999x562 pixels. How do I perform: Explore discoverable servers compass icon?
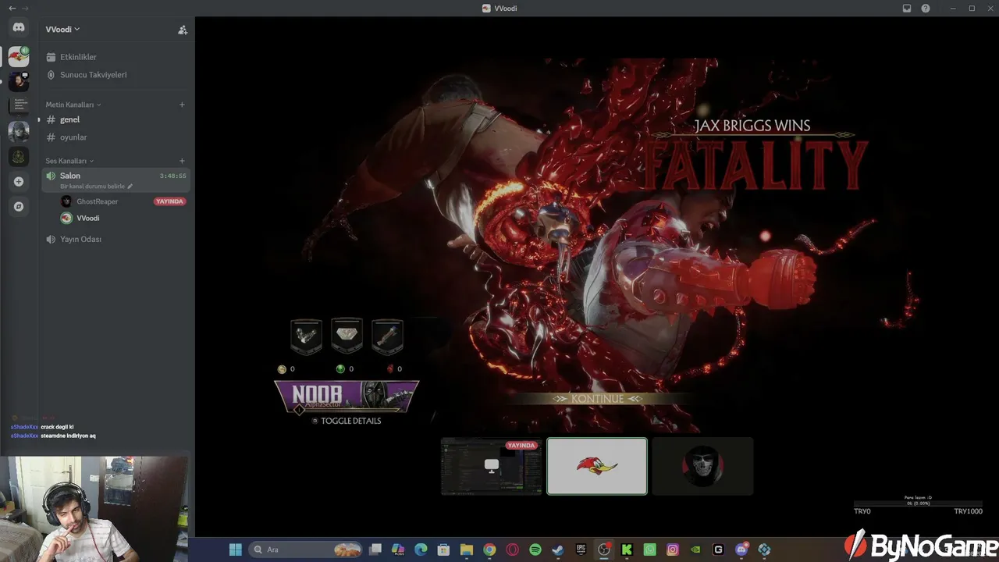tap(19, 207)
